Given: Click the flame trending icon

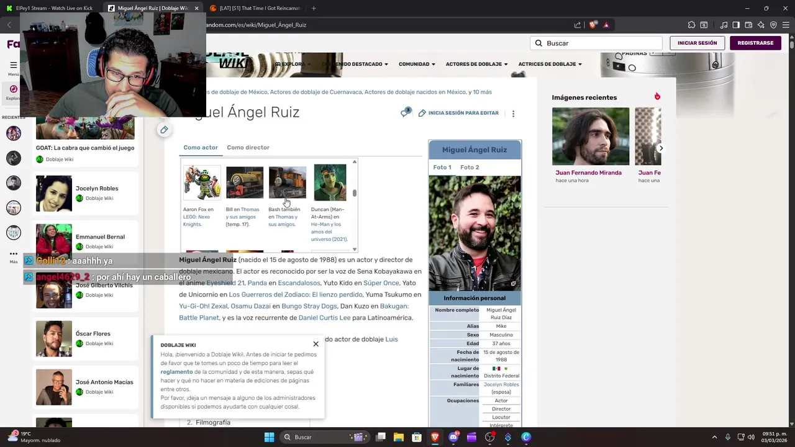Looking at the screenshot, I should click(657, 97).
